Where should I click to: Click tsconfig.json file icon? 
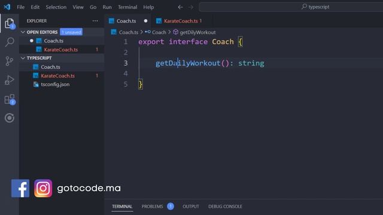pos(36,84)
